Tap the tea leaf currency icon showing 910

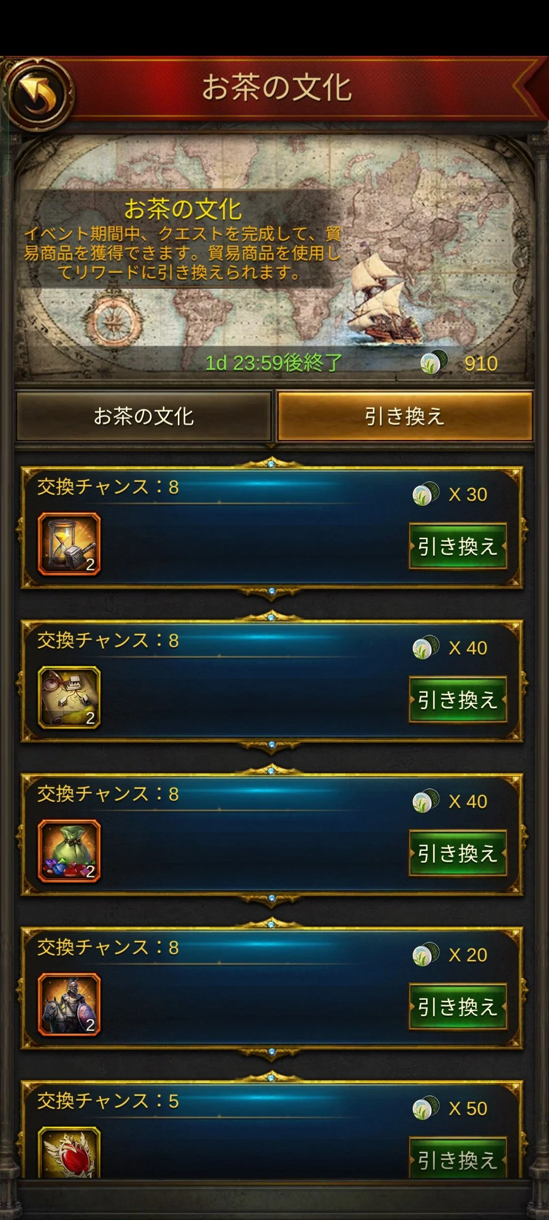click(434, 362)
